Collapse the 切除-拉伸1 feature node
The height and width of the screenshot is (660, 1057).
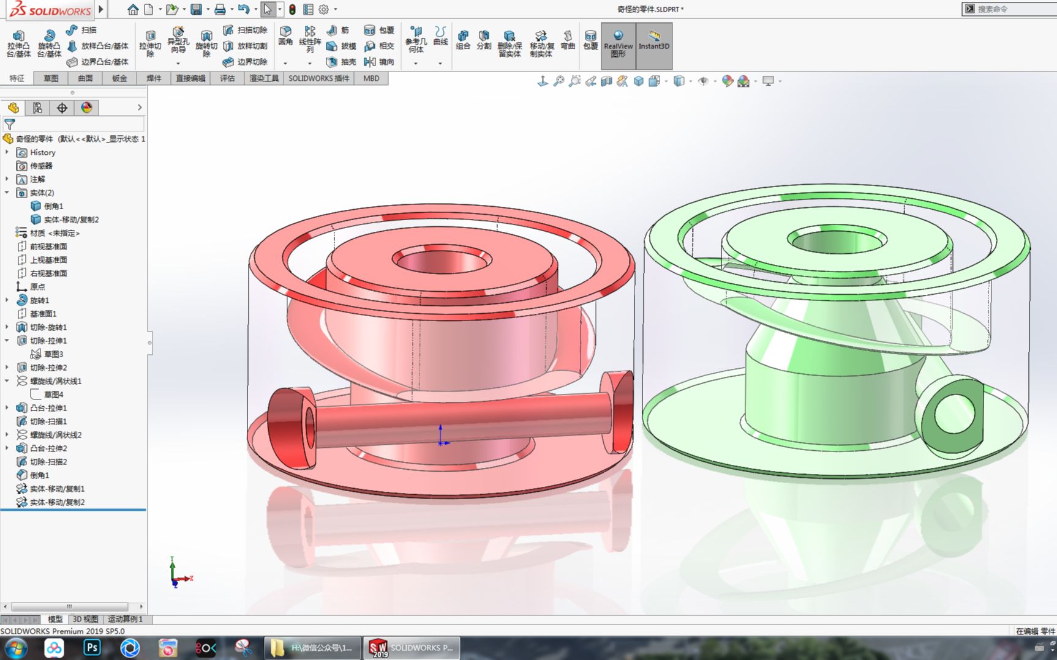point(7,341)
